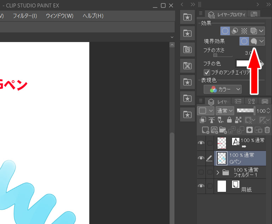Open the ウィンドウ(W) menu

click(59, 16)
